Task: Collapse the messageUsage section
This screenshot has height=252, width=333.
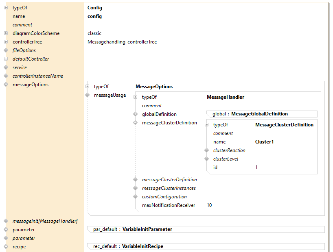Action: [x=87, y=95]
